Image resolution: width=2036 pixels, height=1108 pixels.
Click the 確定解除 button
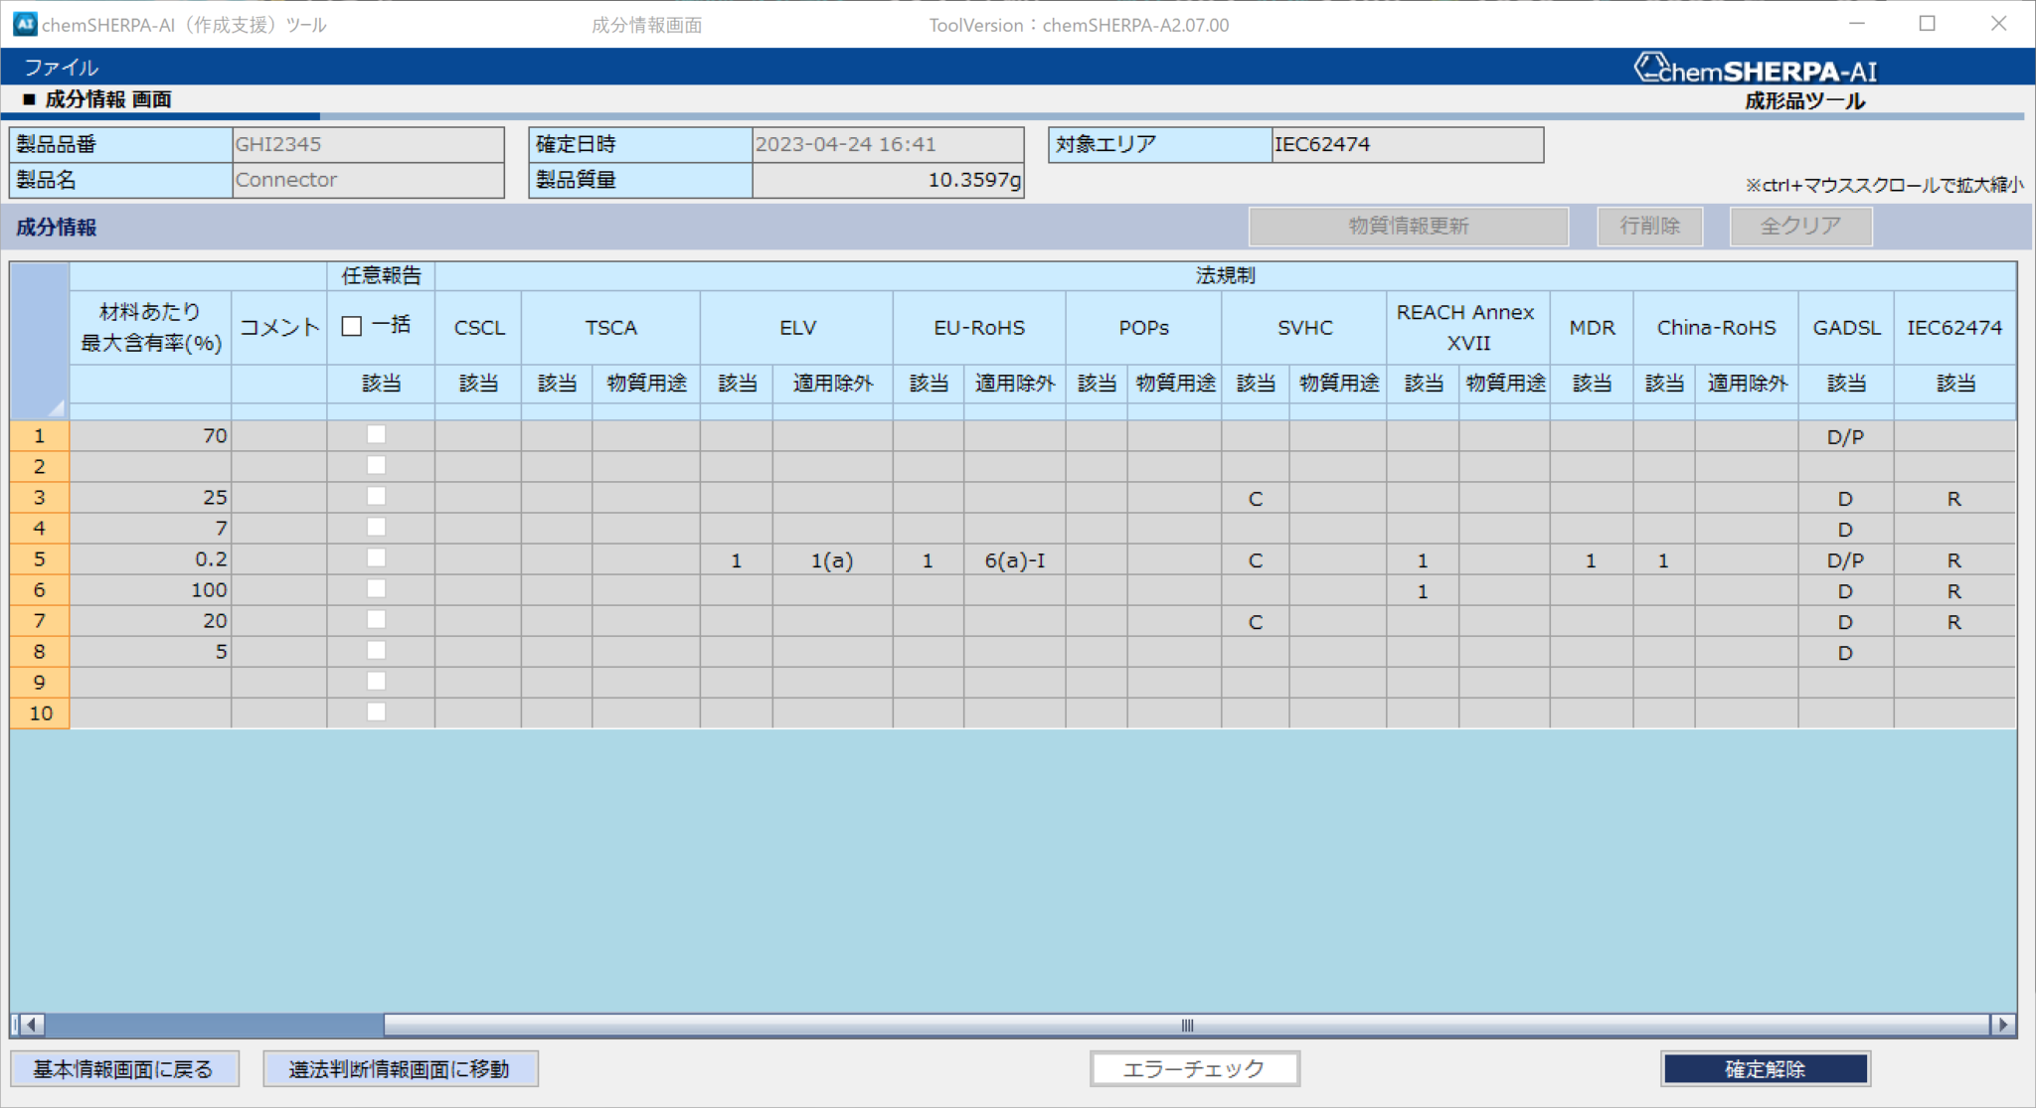pyautogui.click(x=1765, y=1069)
